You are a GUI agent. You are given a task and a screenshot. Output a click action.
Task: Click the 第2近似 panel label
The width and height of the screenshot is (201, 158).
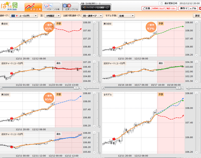coord(5,95)
